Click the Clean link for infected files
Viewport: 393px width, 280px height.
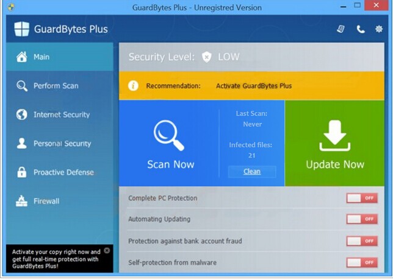tap(252, 172)
